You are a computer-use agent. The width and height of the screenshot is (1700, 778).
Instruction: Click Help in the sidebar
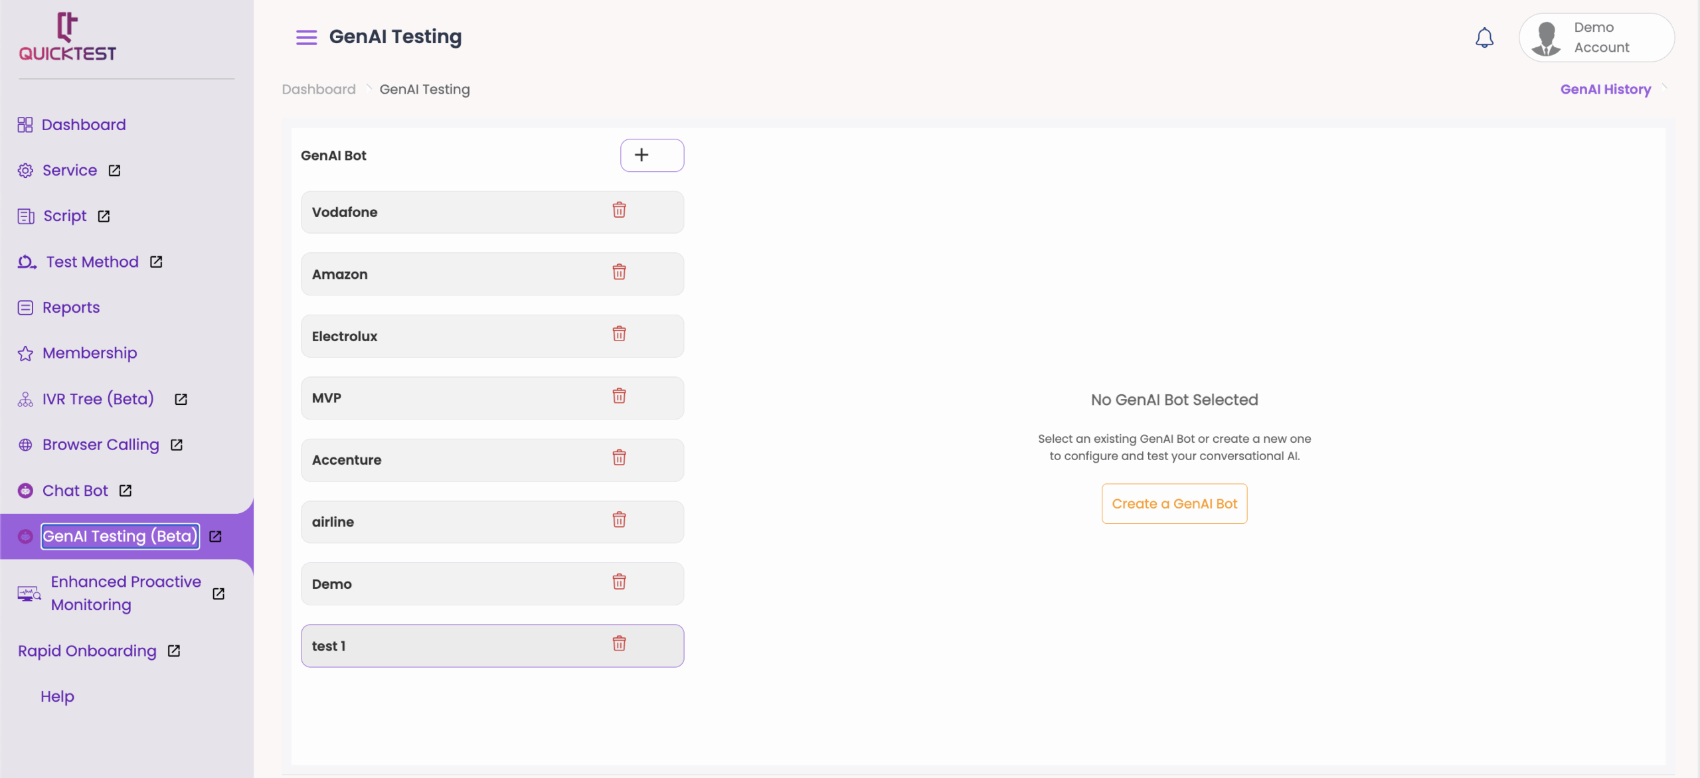(x=57, y=696)
